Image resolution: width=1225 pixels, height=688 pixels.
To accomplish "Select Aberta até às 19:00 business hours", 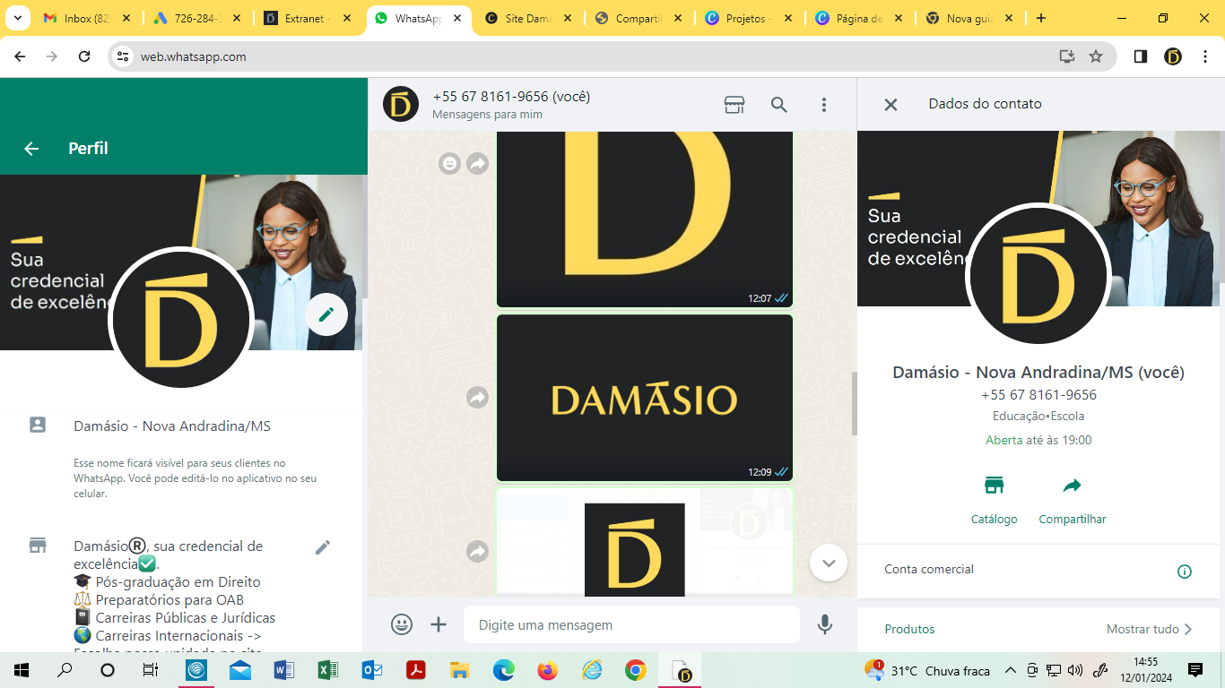I will coord(1038,440).
